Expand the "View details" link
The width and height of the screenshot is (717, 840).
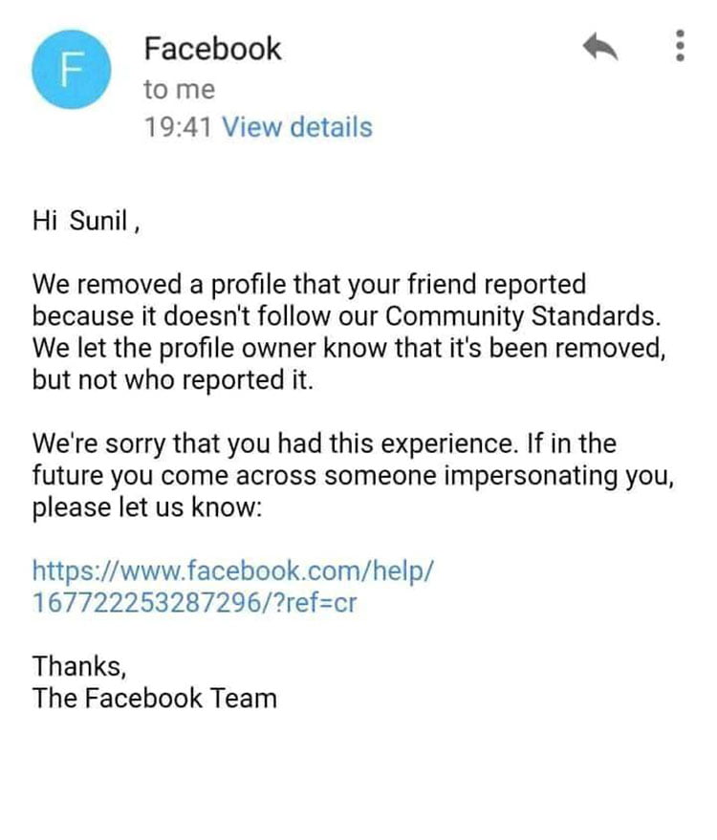296,127
